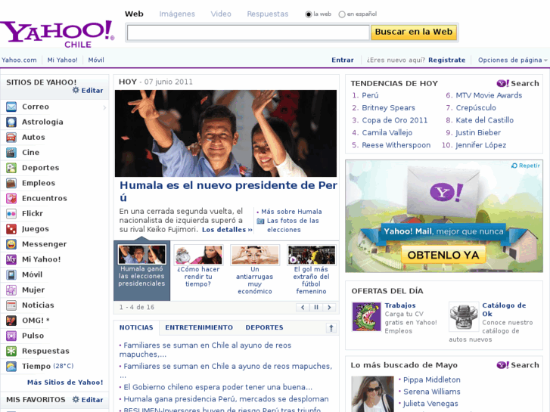
Task: Open the Justin Bieber trend link
Action: click(478, 132)
